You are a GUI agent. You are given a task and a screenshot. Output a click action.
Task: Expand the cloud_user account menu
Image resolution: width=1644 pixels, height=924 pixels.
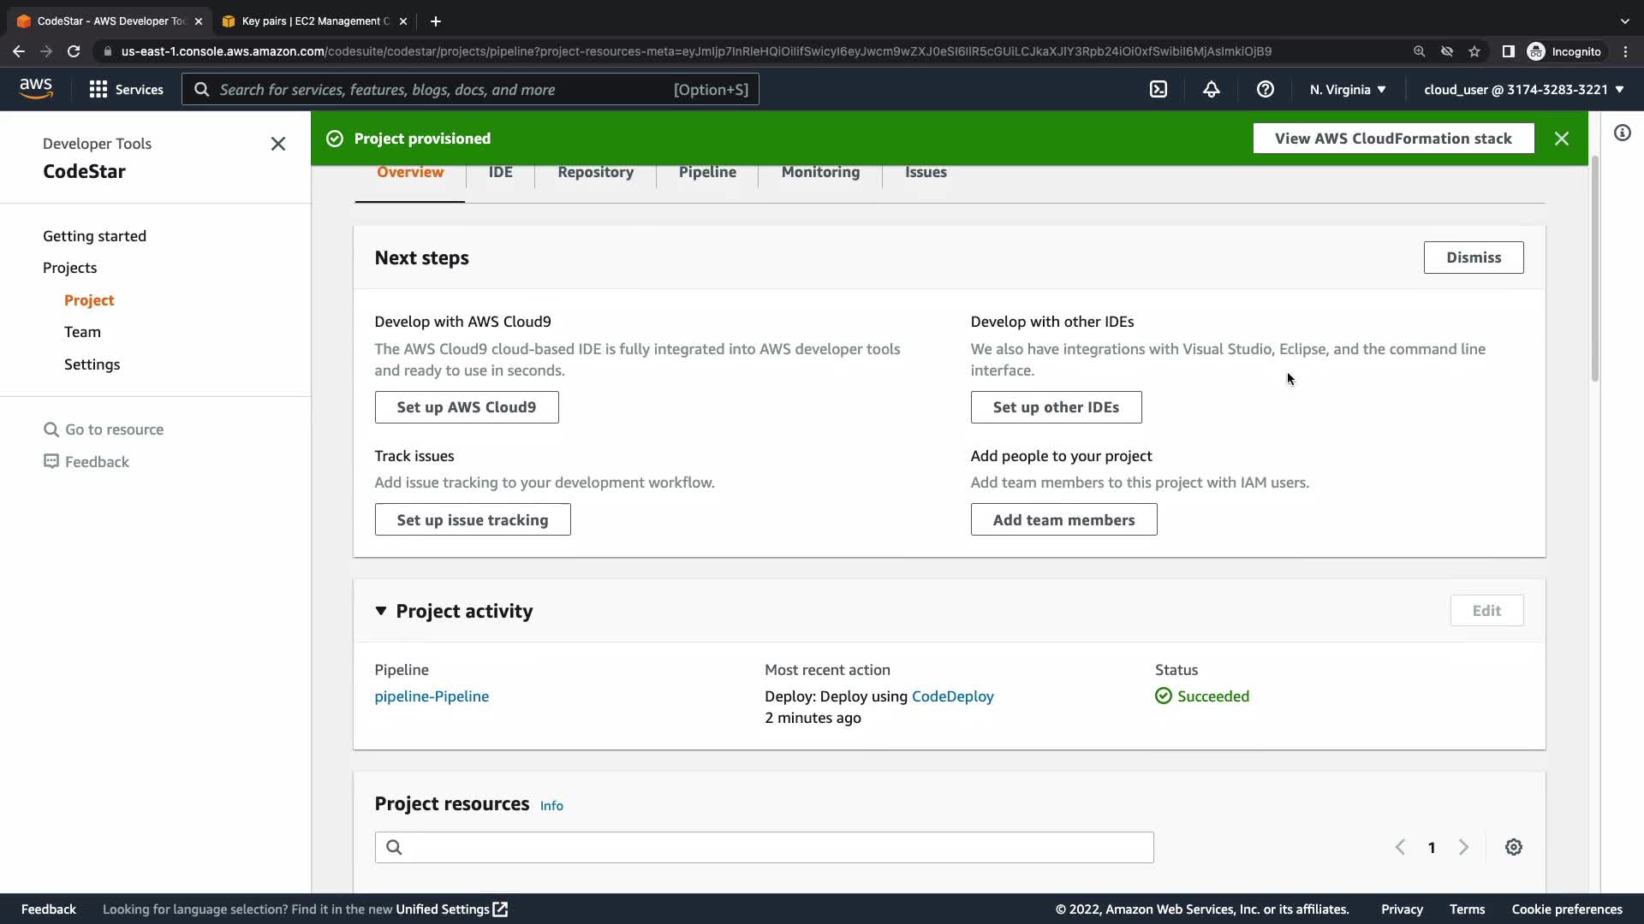click(x=1524, y=89)
